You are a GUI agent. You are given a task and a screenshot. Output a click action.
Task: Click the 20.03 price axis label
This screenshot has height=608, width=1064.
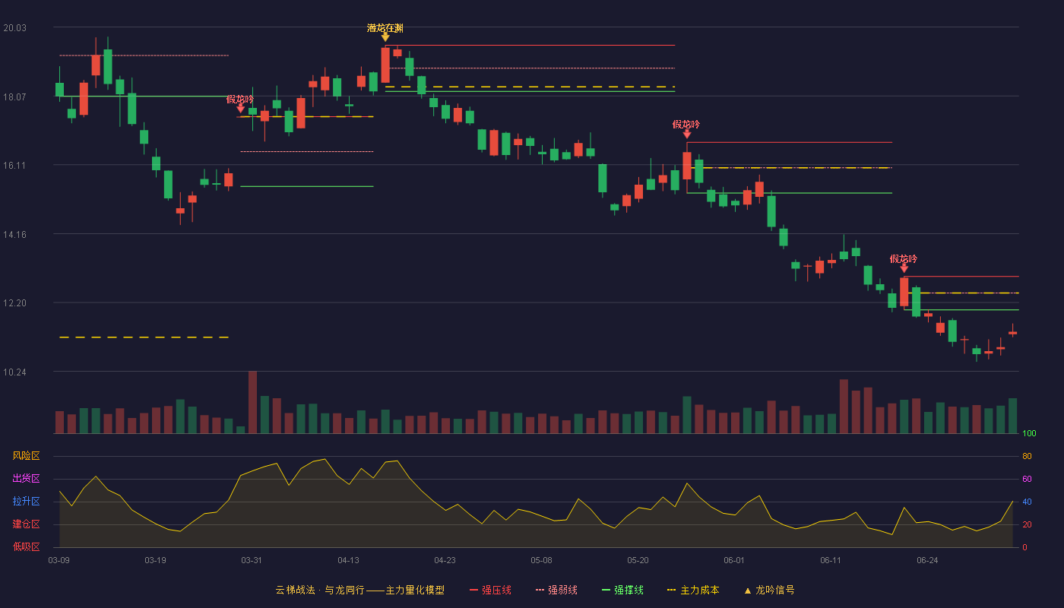pyautogui.click(x=14, y=28)
